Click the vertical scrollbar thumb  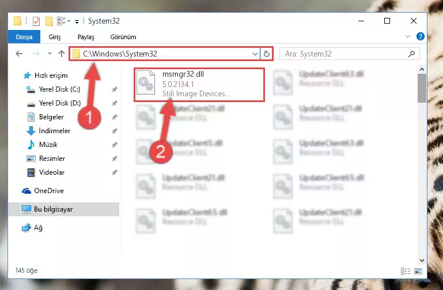(x=422, y=88)
